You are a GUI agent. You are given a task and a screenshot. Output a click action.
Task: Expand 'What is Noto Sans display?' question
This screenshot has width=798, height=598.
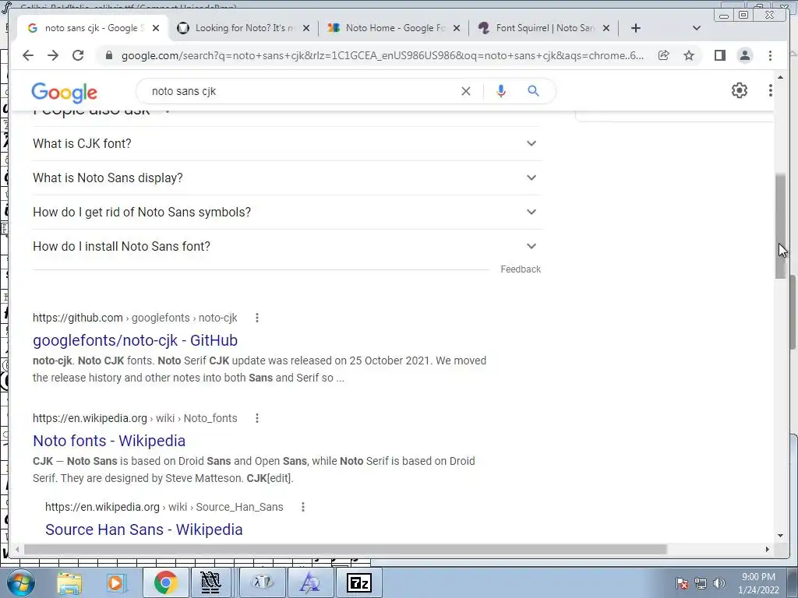pos(287,178)
